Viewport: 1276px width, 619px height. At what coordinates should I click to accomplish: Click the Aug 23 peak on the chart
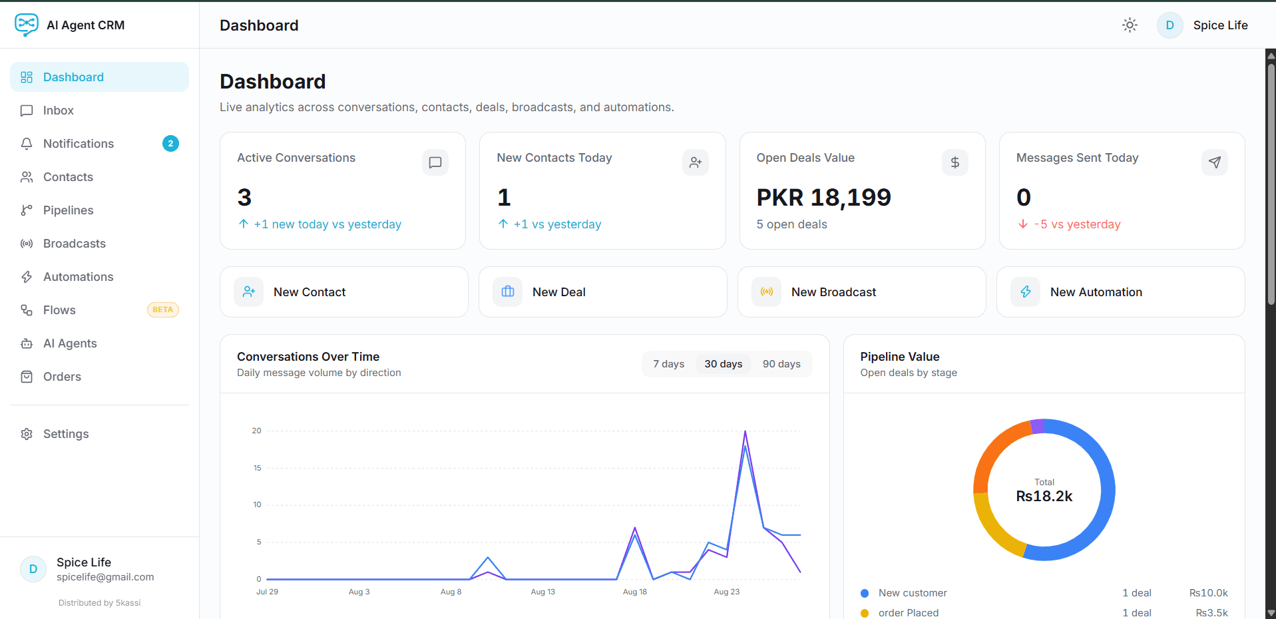(745, 432)
